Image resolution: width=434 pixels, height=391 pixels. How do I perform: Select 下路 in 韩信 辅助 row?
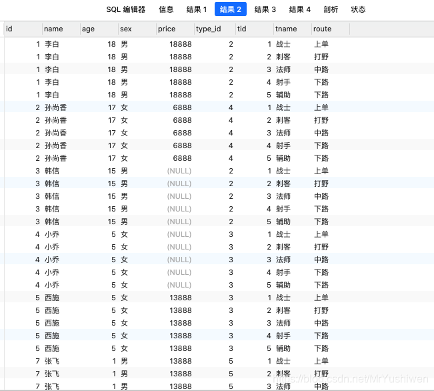coord(321,222)
